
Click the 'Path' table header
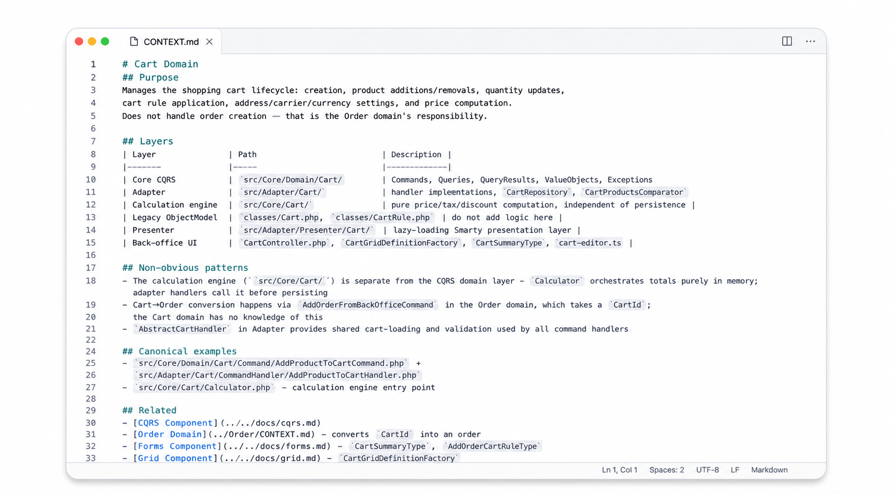pyautogui.click(x=247, y=155)
